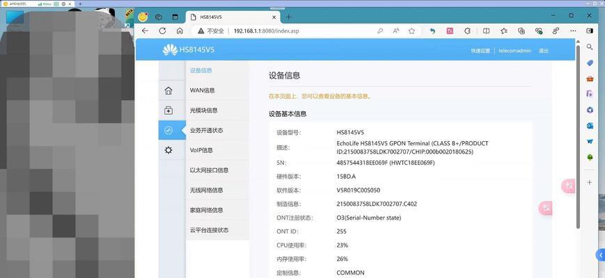
Task: Open the router home section icon
Action: coord(168,90)
